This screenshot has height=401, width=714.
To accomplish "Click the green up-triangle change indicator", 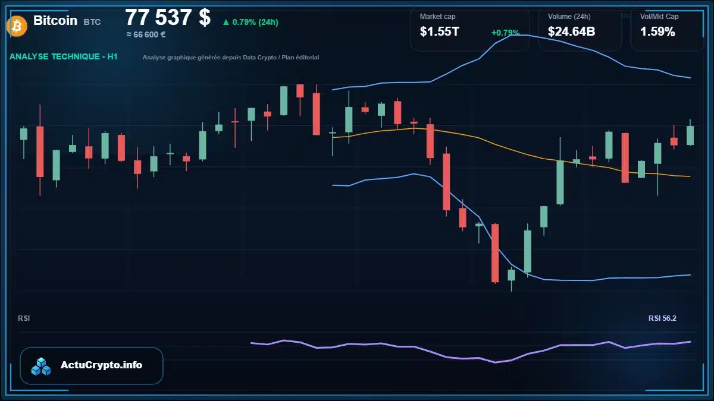I will click(x=226, y=23).
